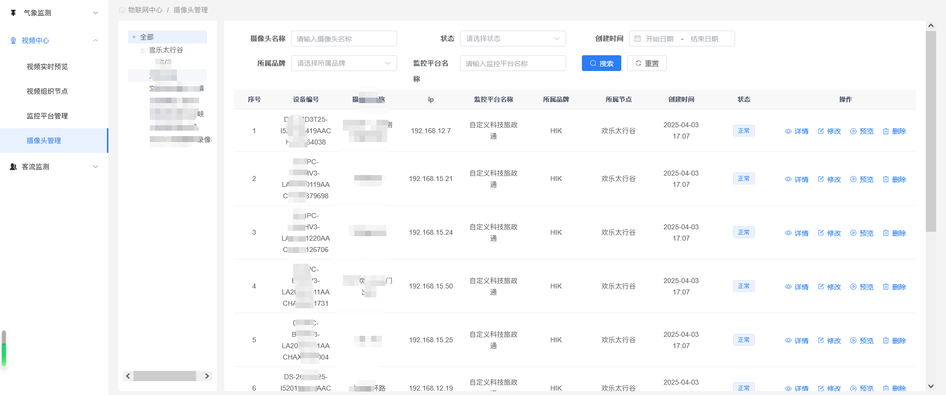Image resolution: width=946 pixels, height=395 pixels.
Task: Click the 结束日期 date field
Action: [x=705, y=38]
